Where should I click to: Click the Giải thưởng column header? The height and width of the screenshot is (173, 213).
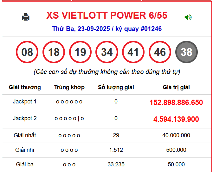pos(25,87)
